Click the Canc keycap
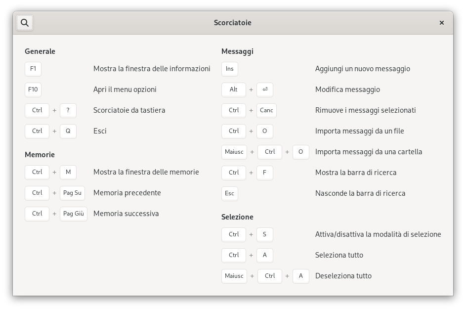The image size is (466, 310). 266,111
